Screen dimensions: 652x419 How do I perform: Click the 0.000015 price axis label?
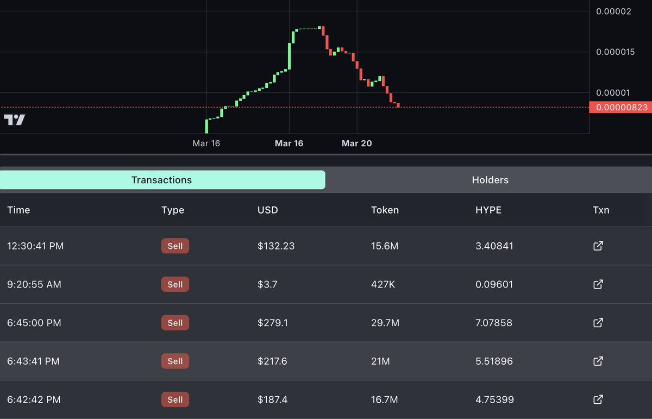(x=615, y=52)
